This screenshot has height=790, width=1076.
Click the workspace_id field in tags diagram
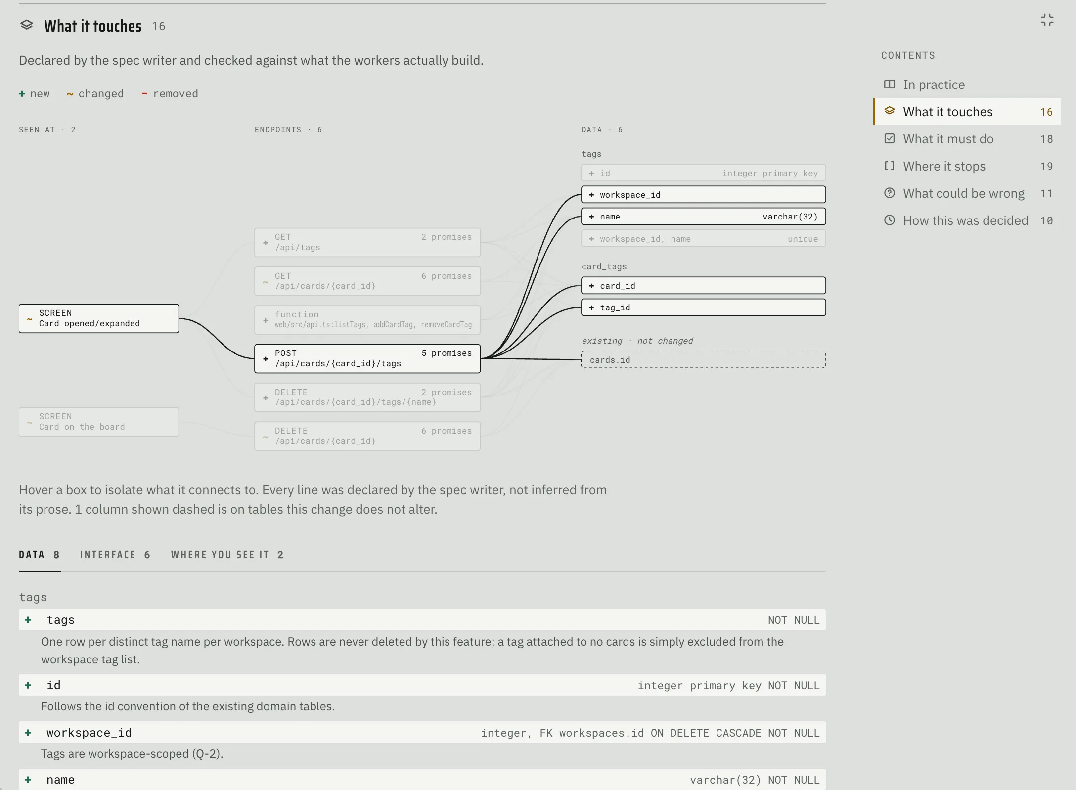(704, 195)
